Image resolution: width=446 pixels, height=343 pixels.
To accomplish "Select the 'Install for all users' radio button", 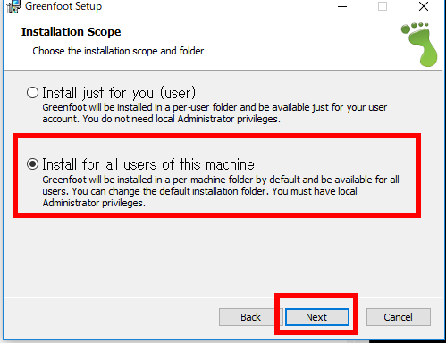I will (32, 164).
